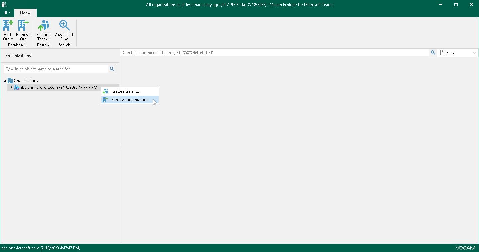
Task: Click the Organizations root node icon
Action: click(x=10, y=81)
